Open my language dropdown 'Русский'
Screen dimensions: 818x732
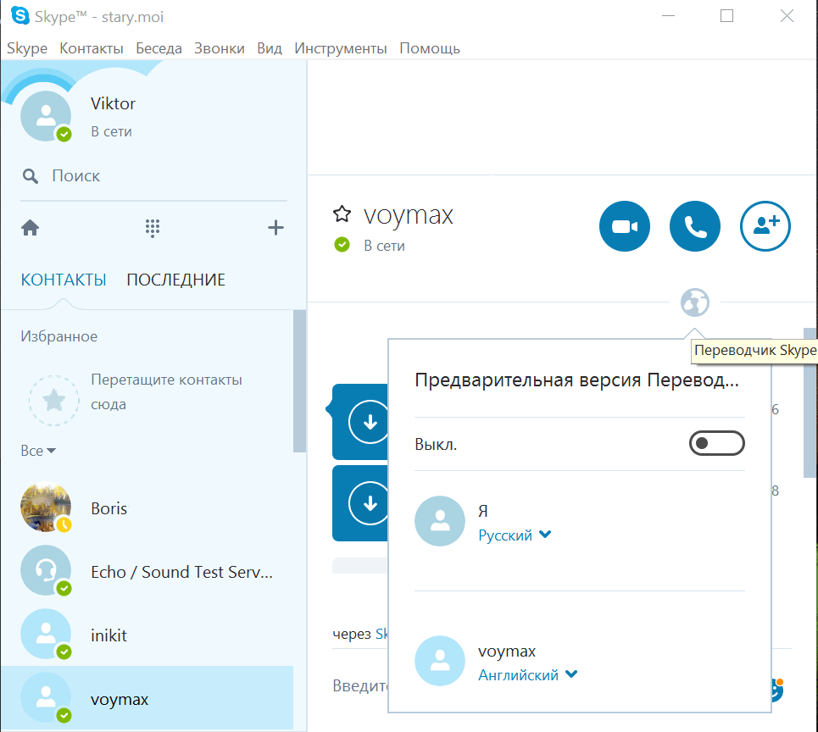(x=515, y=535)
